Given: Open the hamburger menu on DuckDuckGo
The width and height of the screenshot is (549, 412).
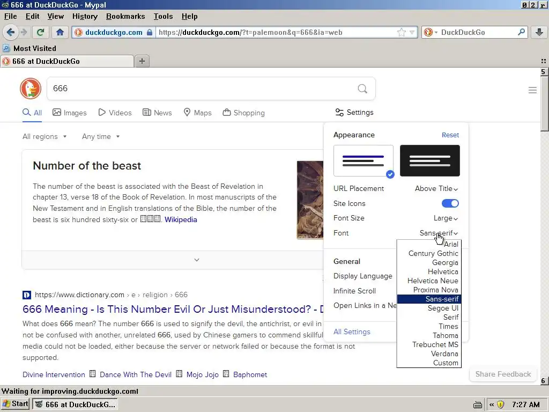Looking at the screenshot, I should (532, 90).
